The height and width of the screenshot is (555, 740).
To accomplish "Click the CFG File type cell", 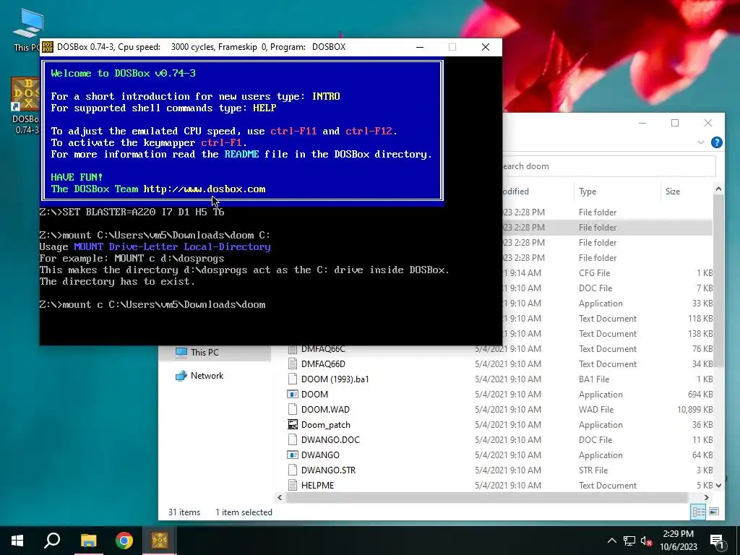I will (x=594, y=272).
